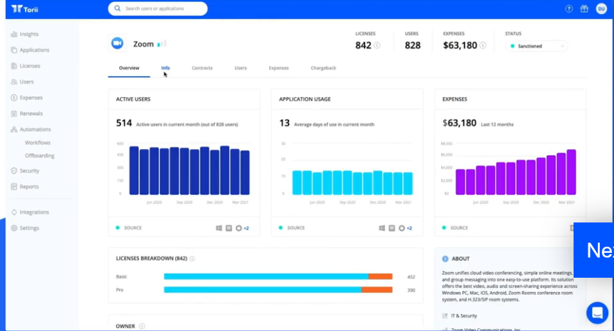
Task: Click the Windows source icon under Active Users
Action: [x=219, y=228]
